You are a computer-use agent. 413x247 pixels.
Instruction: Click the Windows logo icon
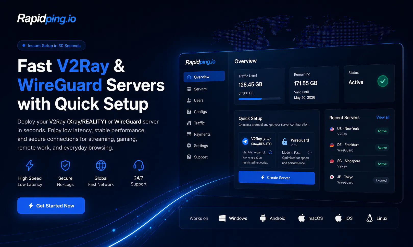222,218
